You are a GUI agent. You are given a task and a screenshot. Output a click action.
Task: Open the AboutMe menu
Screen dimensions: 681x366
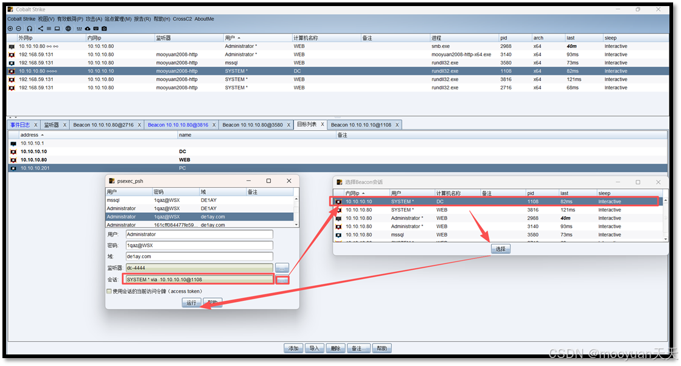[204, 19]
